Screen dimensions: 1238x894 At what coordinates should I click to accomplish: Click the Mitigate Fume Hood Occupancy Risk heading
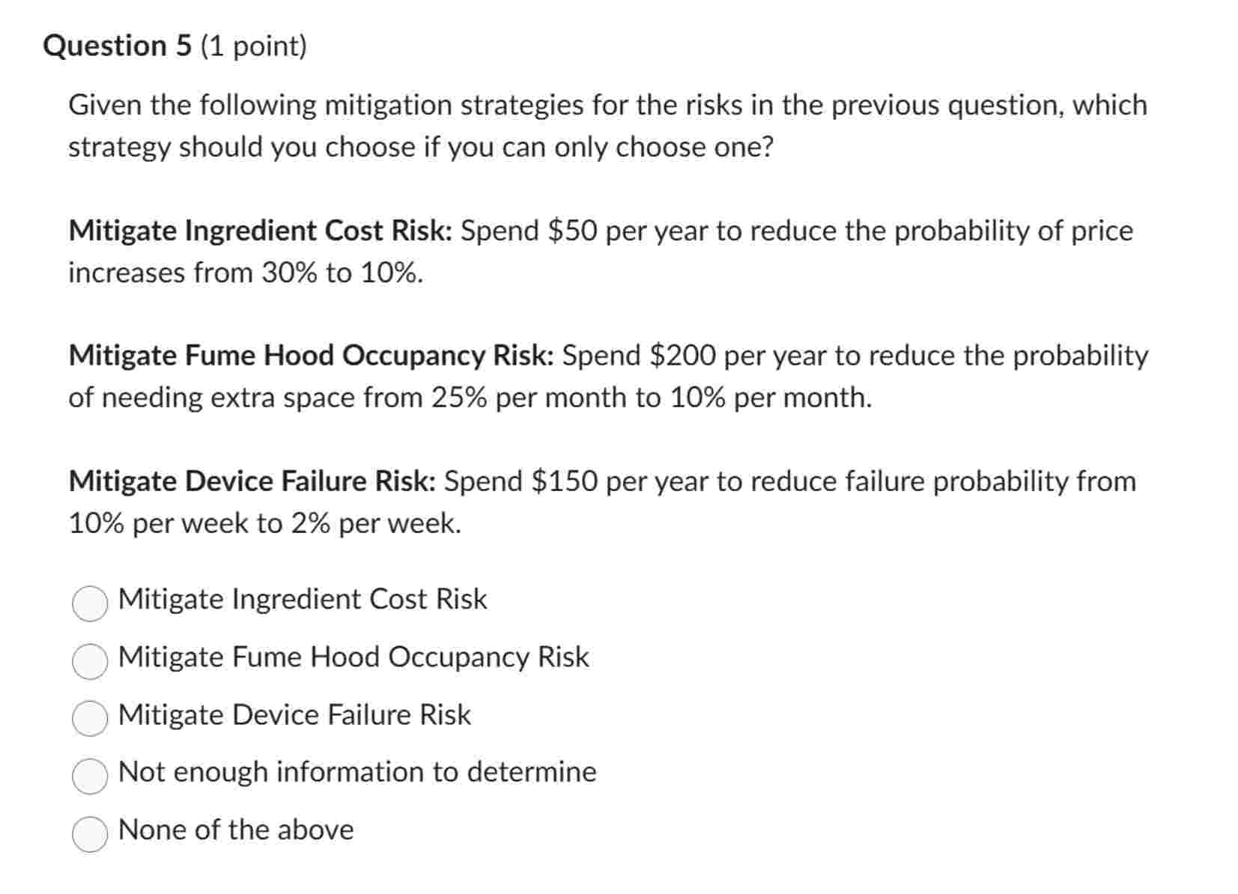click(309, 356)
